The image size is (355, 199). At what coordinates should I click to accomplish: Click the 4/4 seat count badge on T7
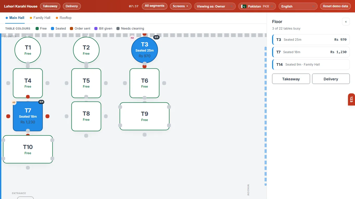(41, 102)
